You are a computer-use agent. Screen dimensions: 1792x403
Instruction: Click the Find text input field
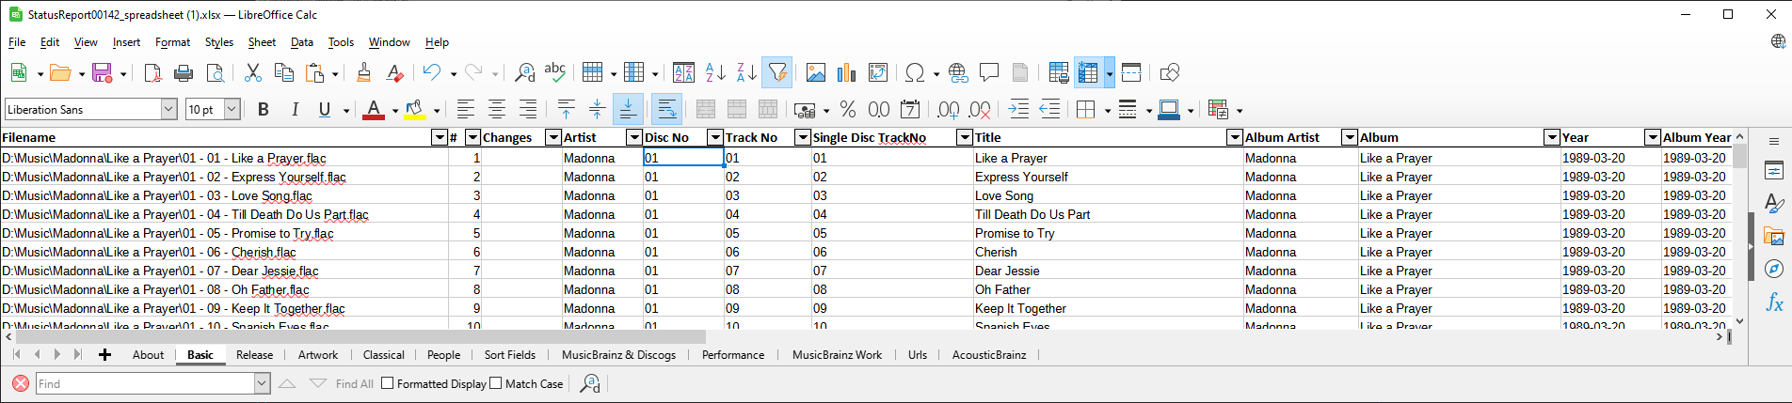(x=146, y=383)
